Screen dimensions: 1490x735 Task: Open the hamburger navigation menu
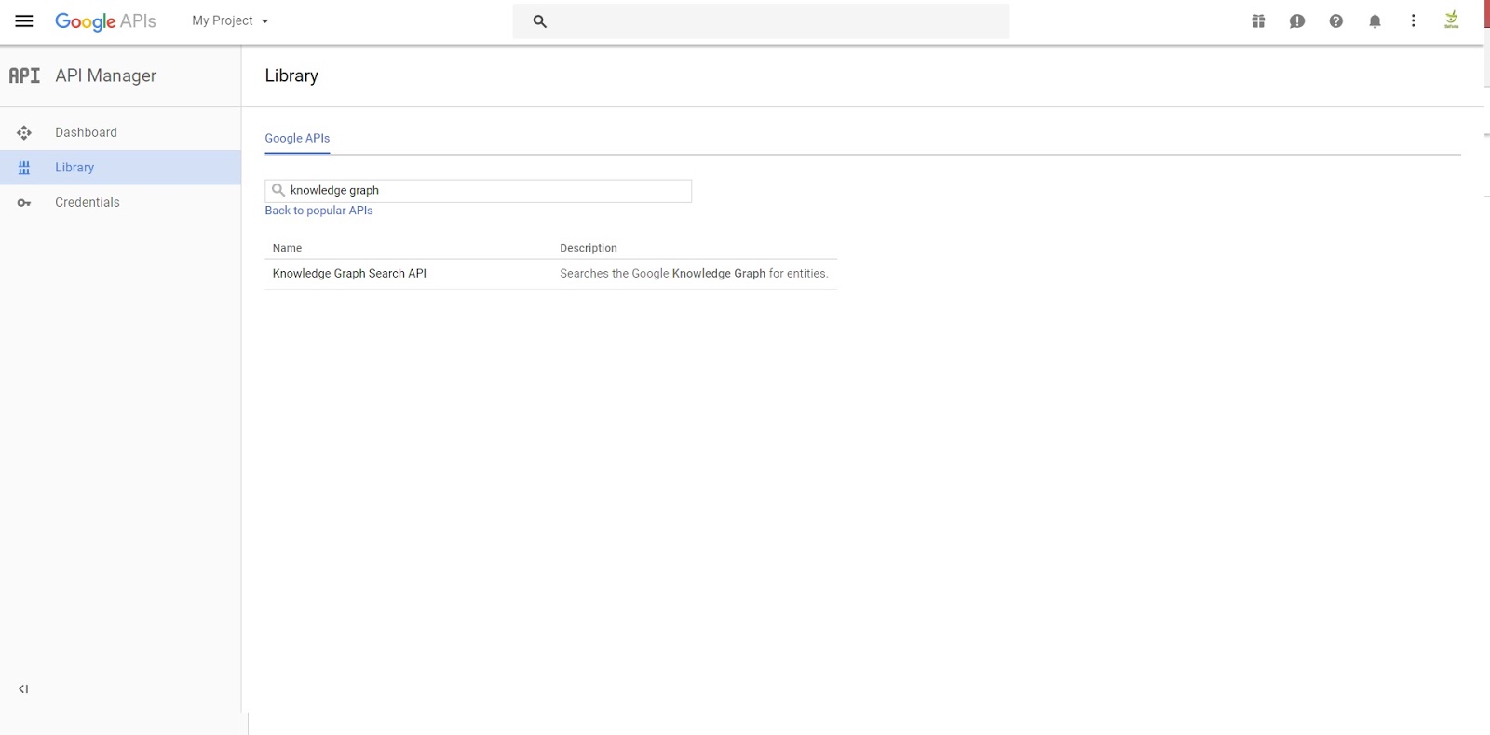[x=24, y=20]
